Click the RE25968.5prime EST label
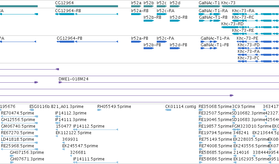This screenshot has width=279, height=164. coord(17,146)
